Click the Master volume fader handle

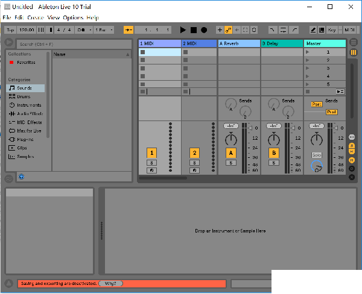(337, 128)
